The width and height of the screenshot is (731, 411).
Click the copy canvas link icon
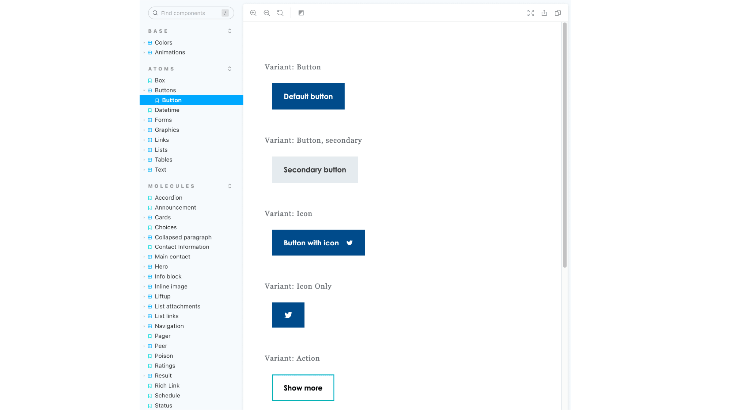click(x=558, y=13)
